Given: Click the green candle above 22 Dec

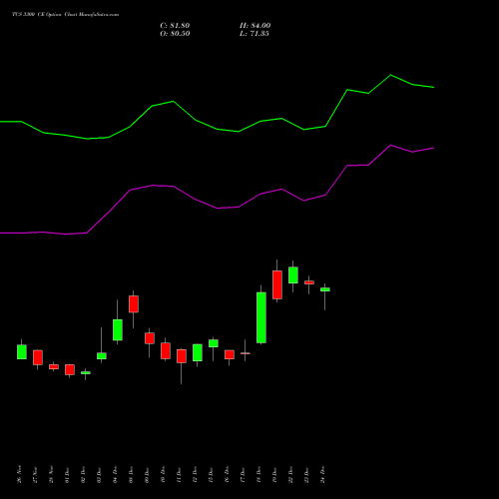Looking at the screenshot, I should (293, 274).
